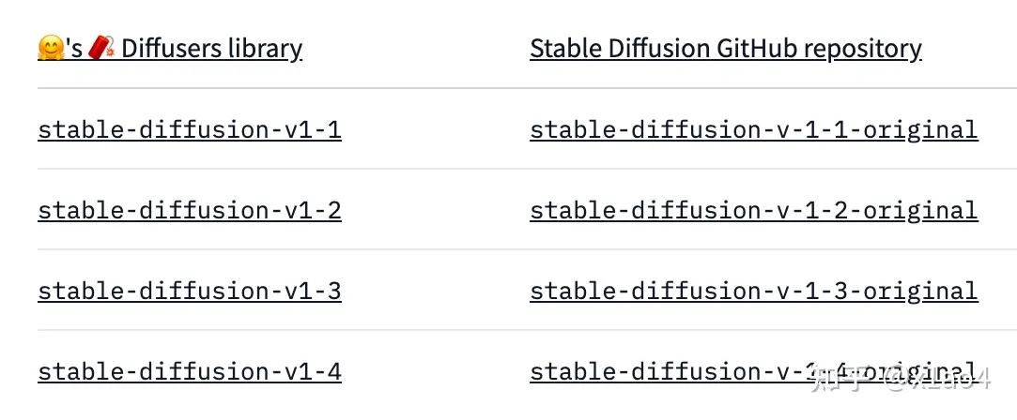Viewport: 1017px width, 420px height.
Task: Click the hugging face emoji icon
Action: [51, 48]
